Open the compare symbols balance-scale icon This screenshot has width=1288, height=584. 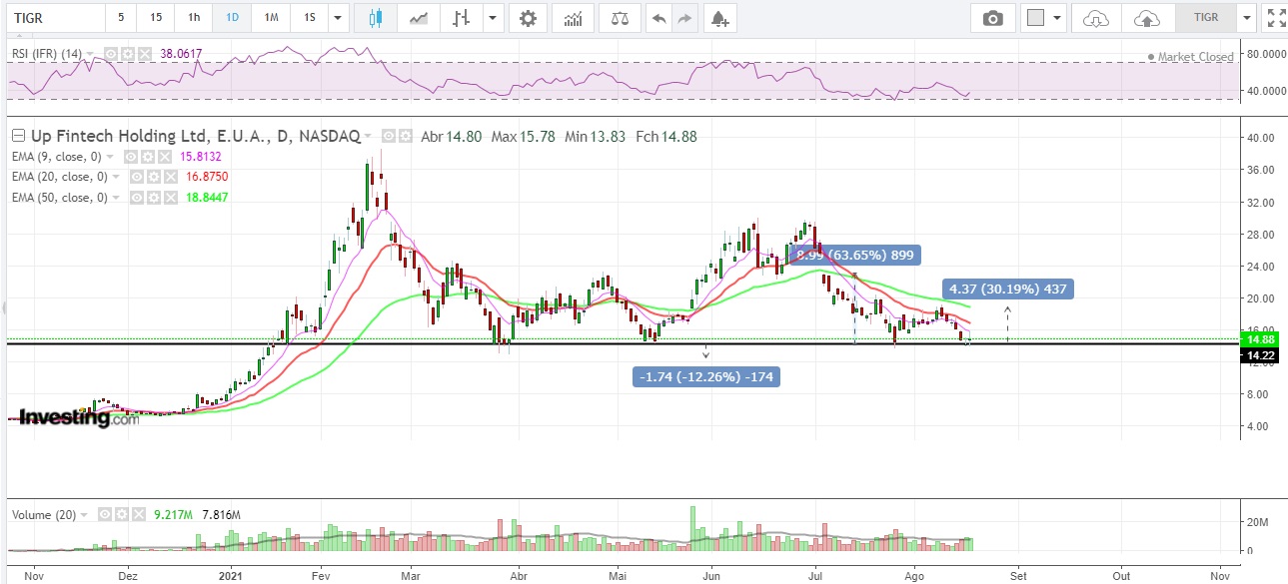pos(621,18)
